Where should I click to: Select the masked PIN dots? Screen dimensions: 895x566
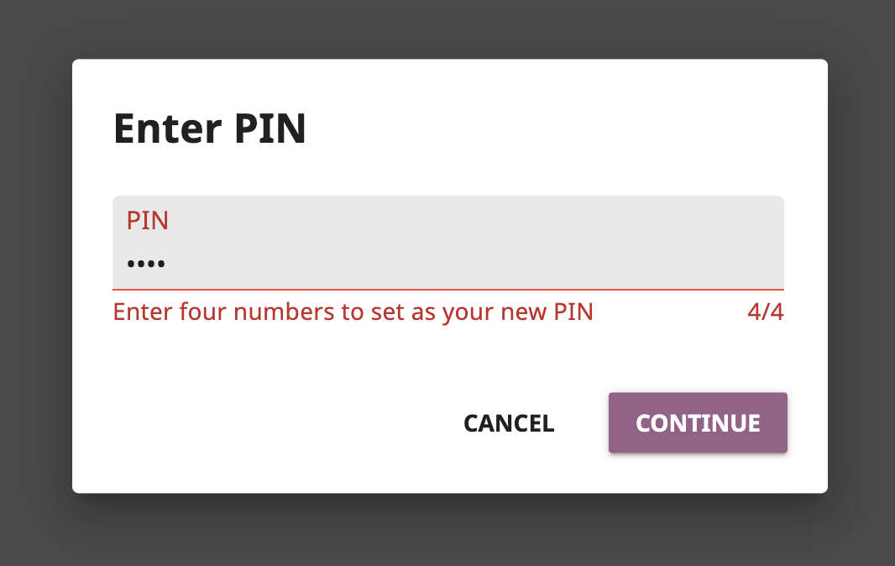(144, 263)
